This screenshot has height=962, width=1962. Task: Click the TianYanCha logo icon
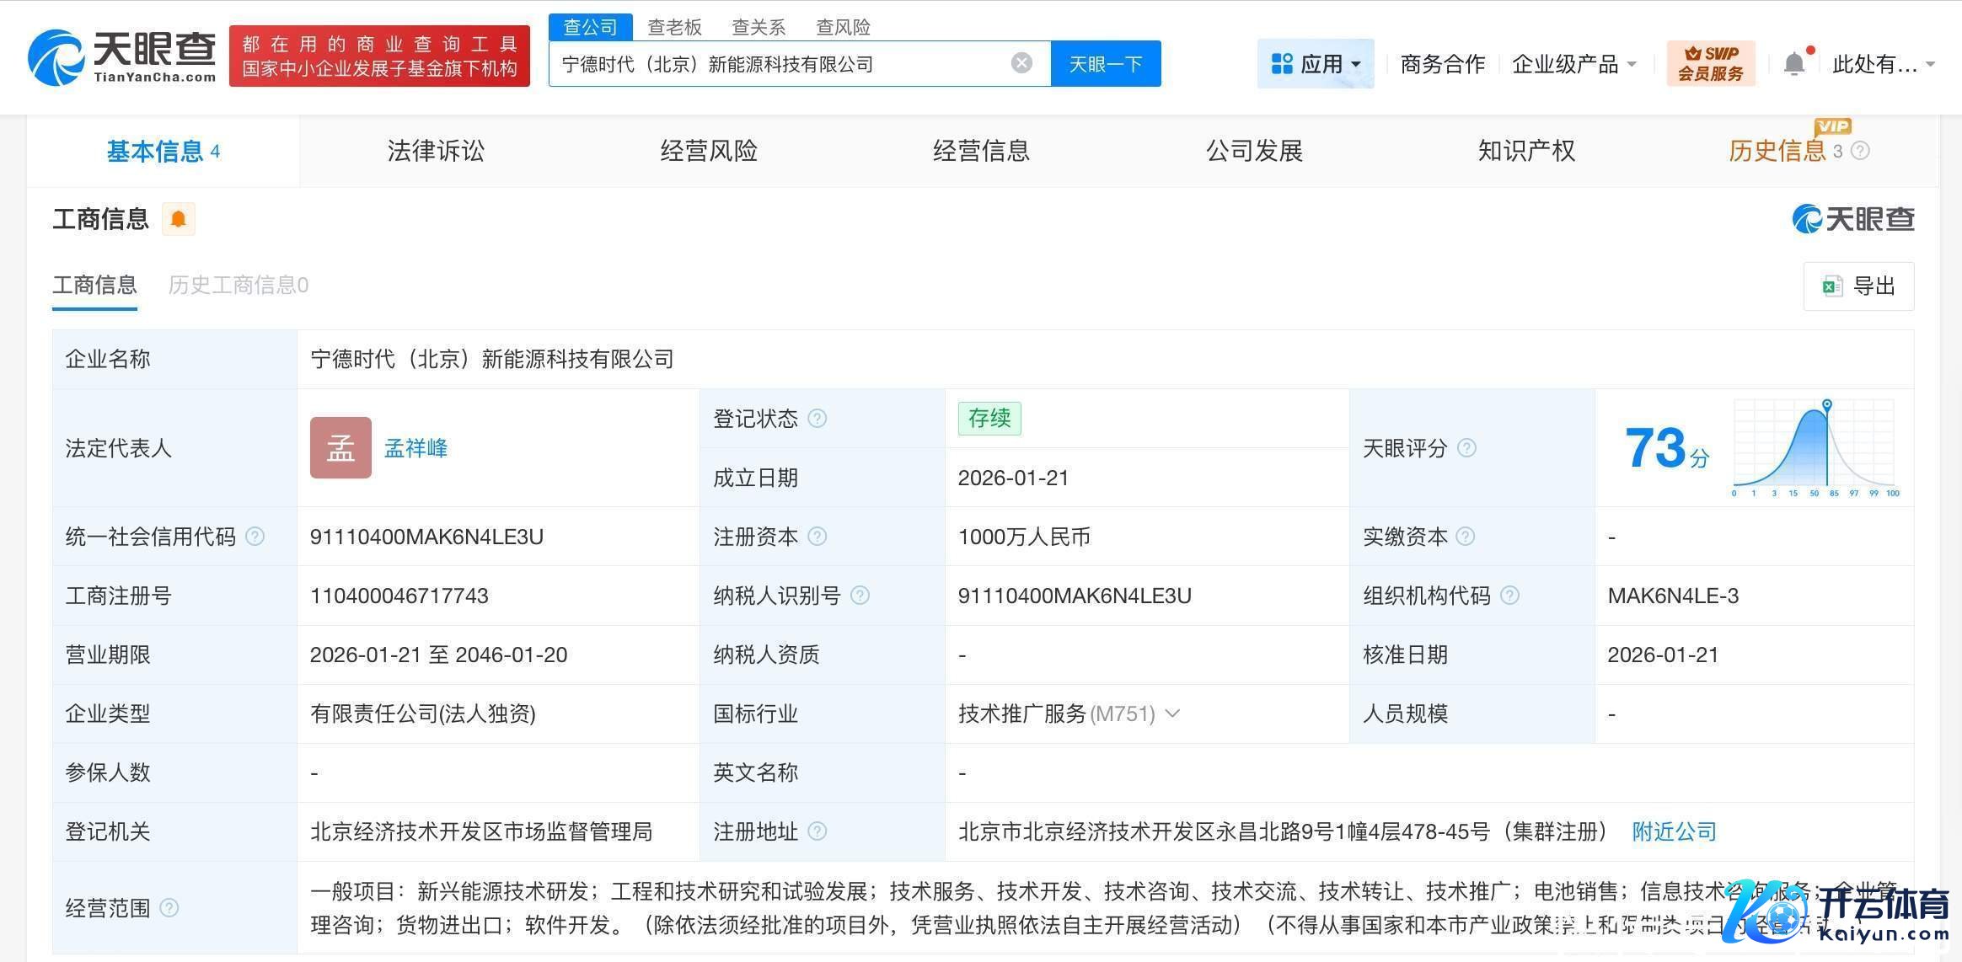coord(56,57)
